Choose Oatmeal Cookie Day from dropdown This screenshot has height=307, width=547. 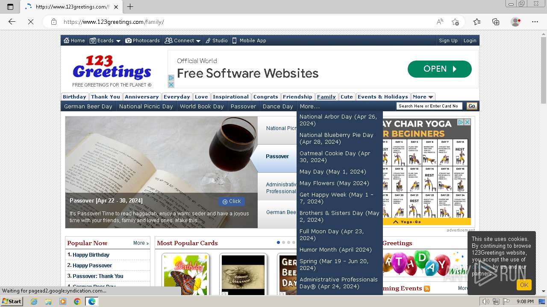tap(339, 156)
